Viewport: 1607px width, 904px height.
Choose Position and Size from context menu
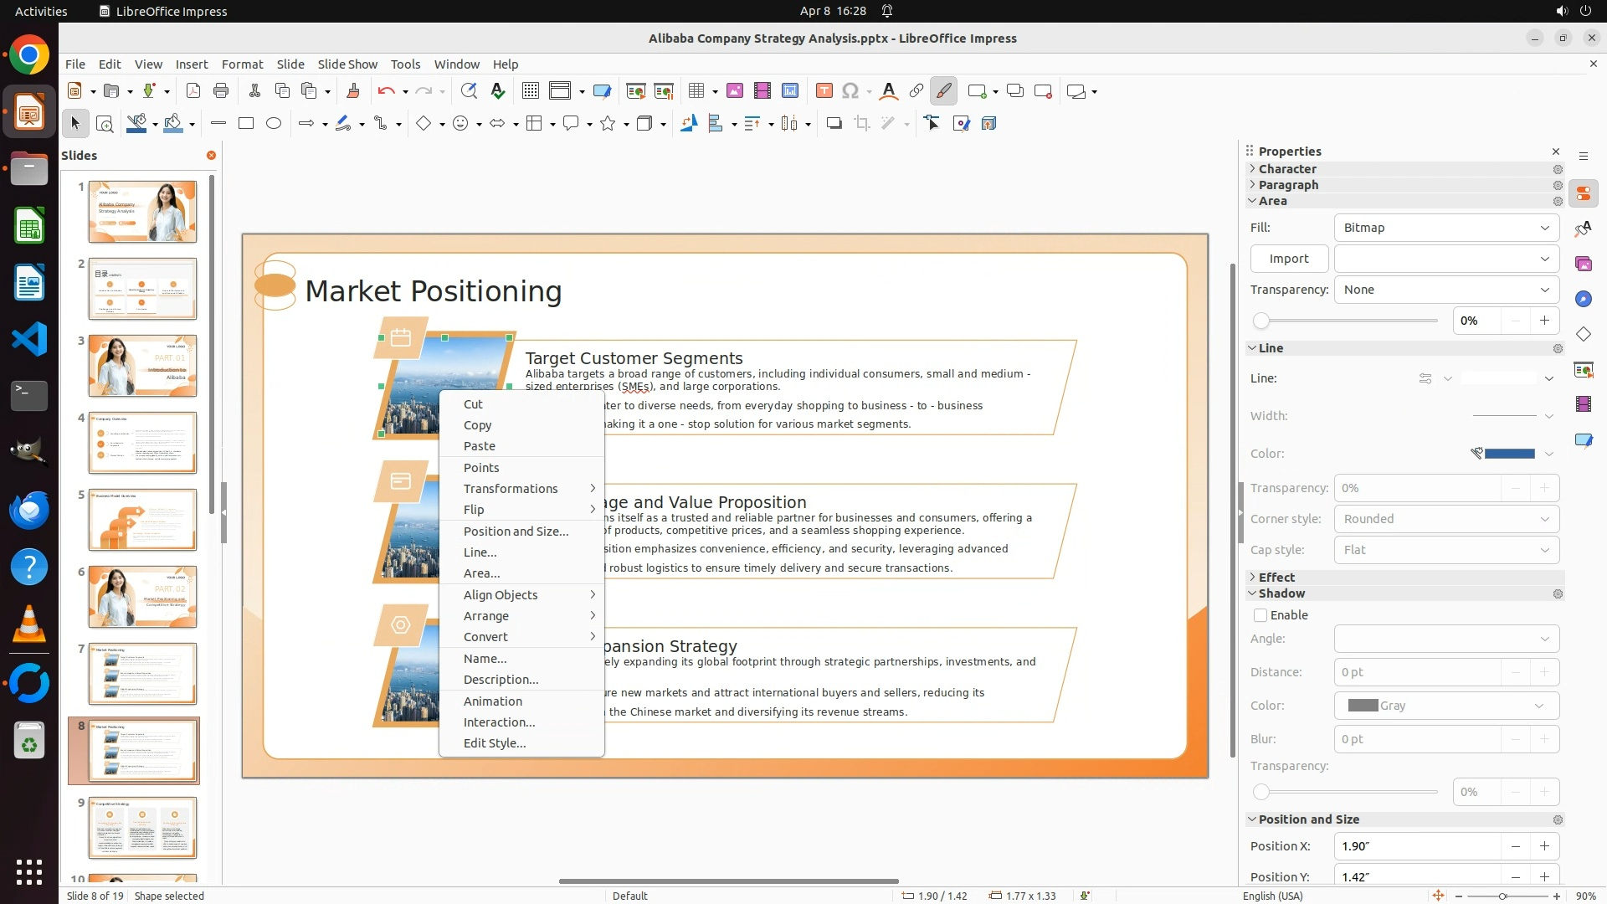tap(516, 532)
